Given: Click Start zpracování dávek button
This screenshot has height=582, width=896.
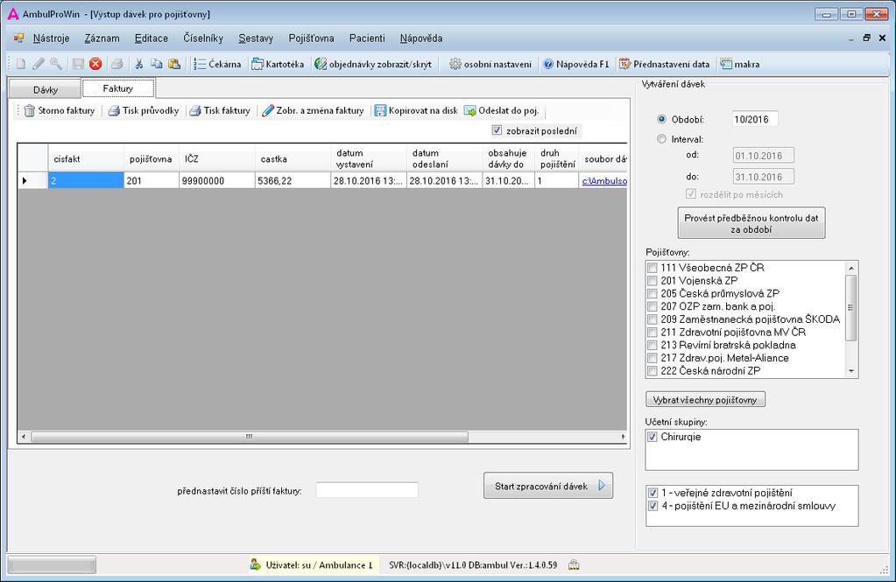Looking at the screenshot, I should 548,486.
